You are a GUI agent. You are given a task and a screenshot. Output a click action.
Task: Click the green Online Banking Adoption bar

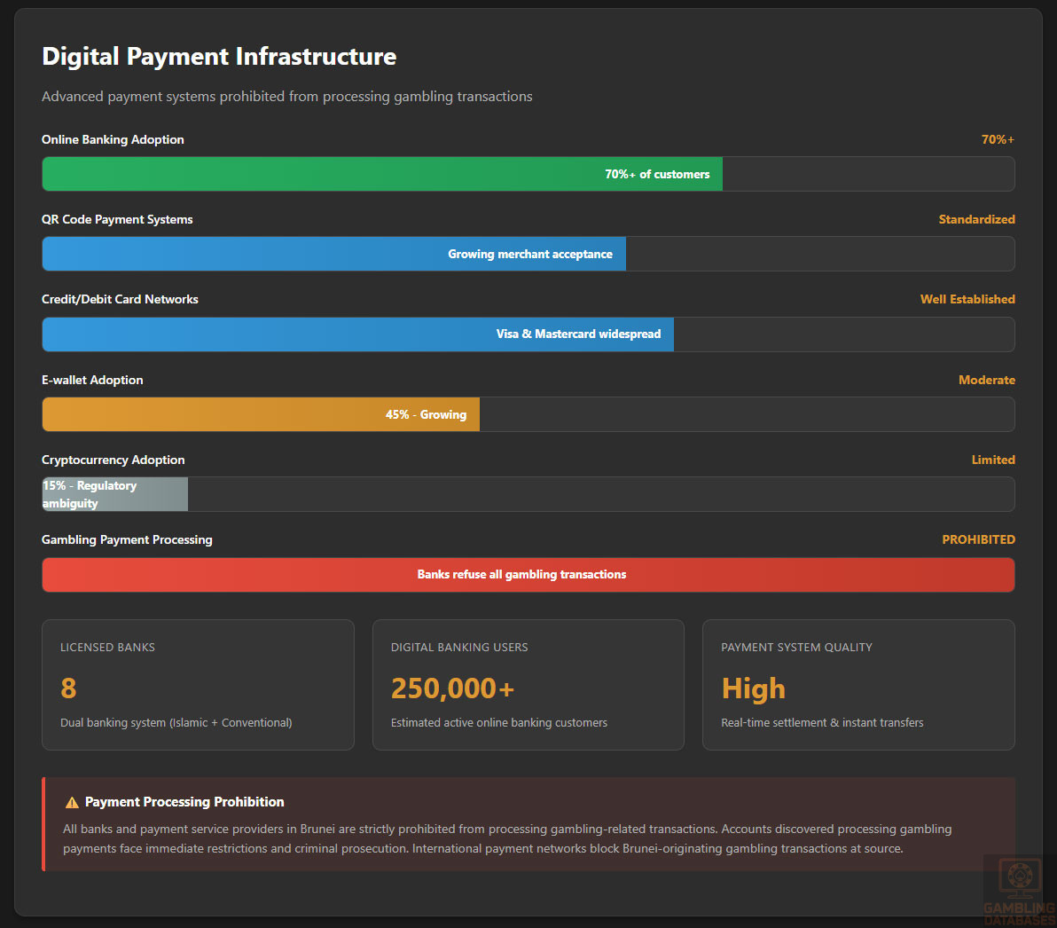(382, 174)
